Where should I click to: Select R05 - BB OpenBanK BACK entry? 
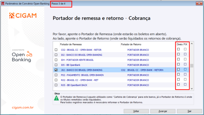point(74,85)
